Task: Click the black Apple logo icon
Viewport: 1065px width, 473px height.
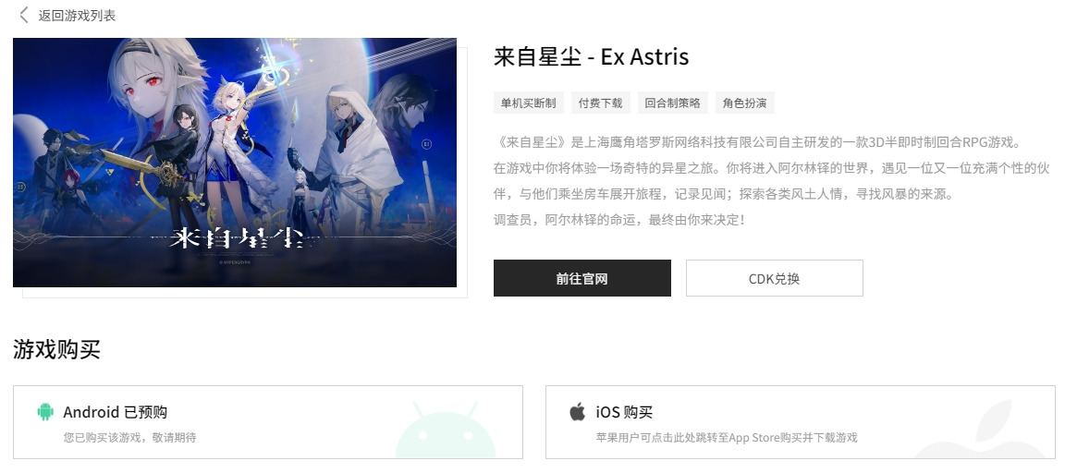Action: click(x=577, y=411)
